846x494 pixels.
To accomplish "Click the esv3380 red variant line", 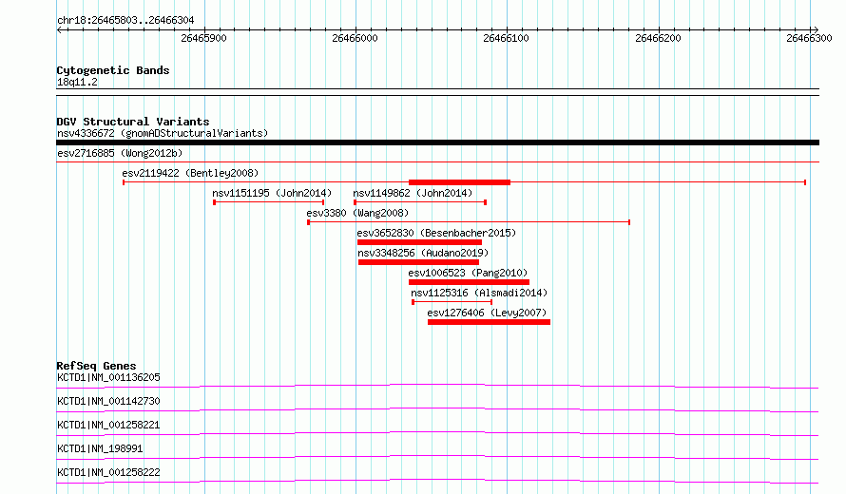I will 469,222.
